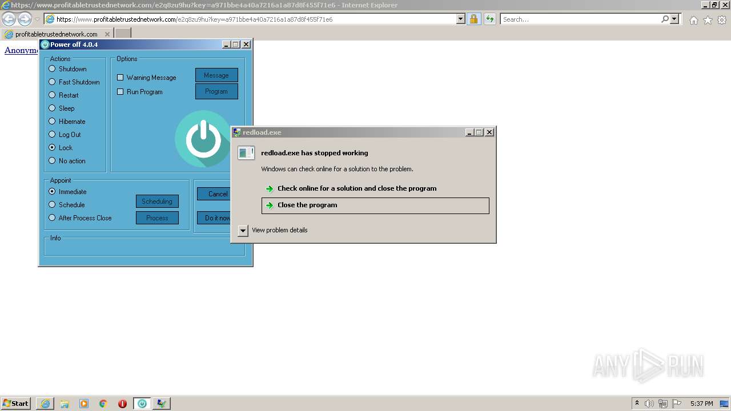Select the Hibernate action
Screen dimensions: 731x411
(67, 122)
